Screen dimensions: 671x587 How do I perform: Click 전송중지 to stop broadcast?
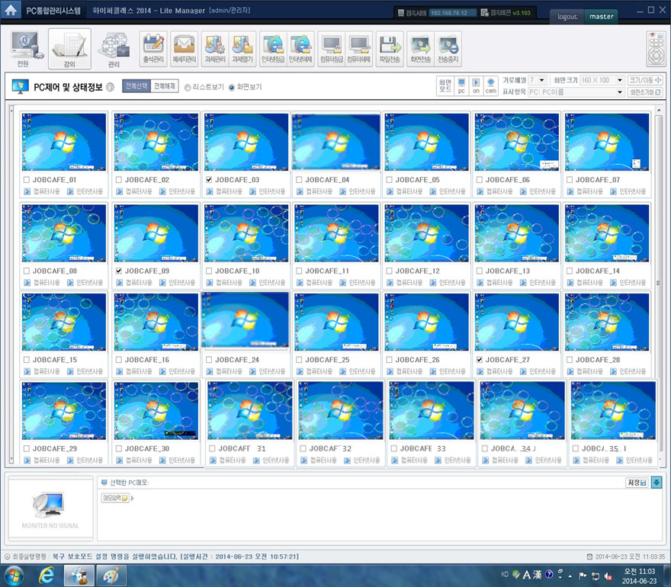pos(448,48)
